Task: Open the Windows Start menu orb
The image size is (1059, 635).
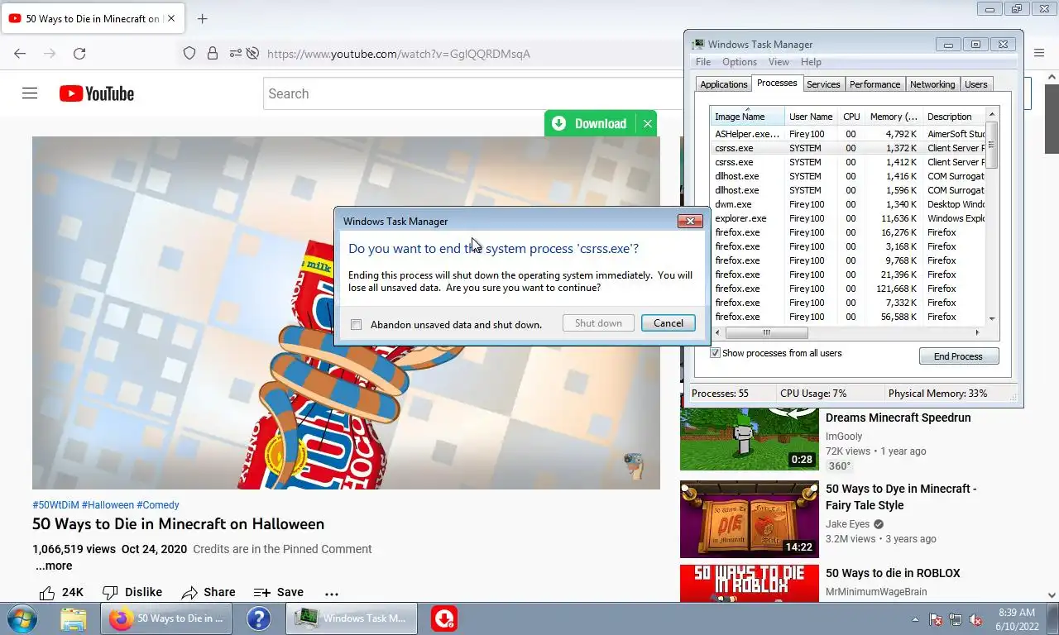Action: pyautogui.click(x=22, y=618)
